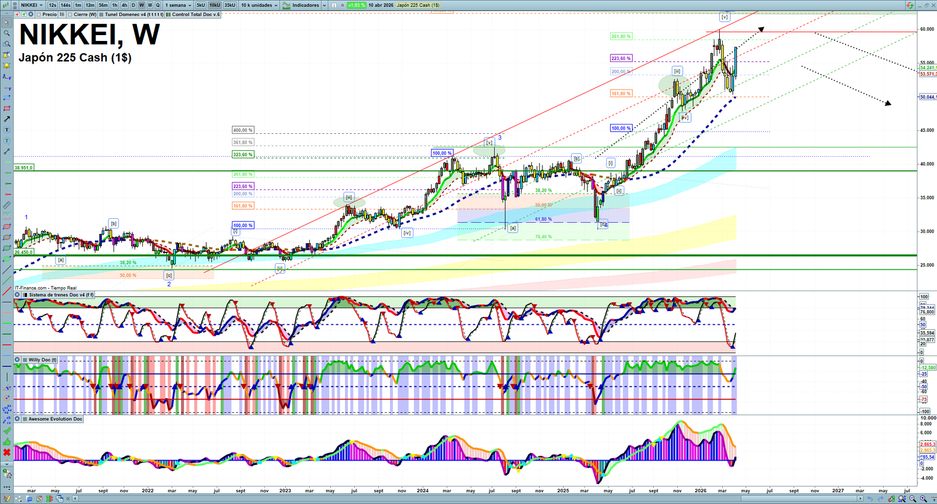
Task: Click the red plus icon on price bar
Action: coord(17,15)
